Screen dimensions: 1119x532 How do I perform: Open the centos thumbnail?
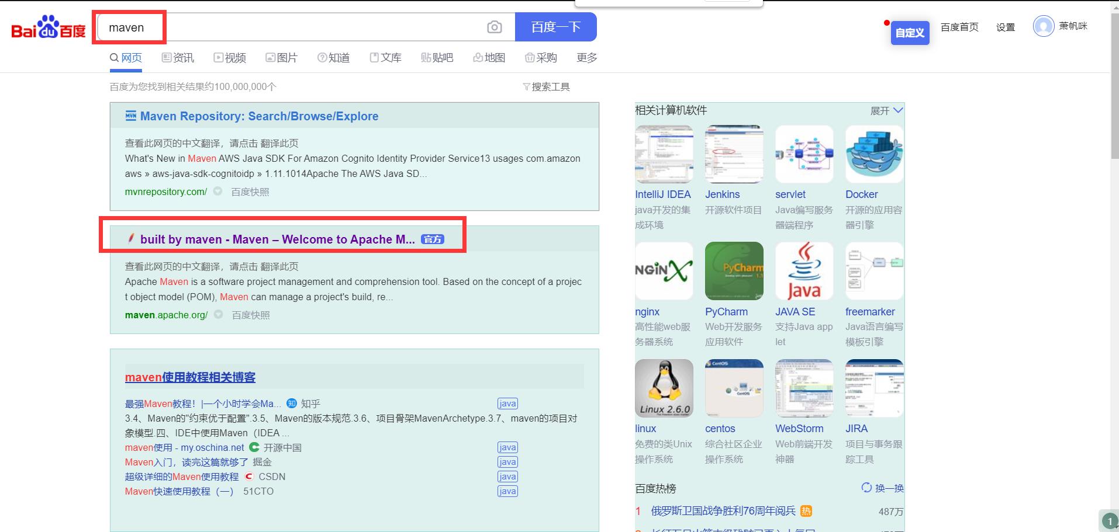(734, 388)
